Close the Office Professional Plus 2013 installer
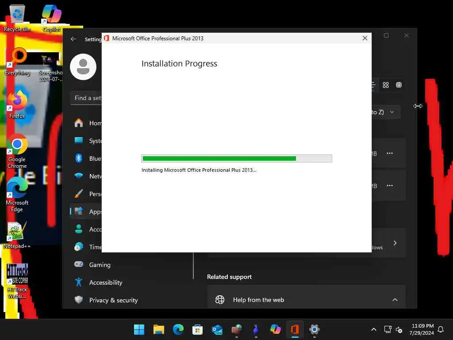The image size is (453, 340). pyautogui.click(x=365, y=38)
